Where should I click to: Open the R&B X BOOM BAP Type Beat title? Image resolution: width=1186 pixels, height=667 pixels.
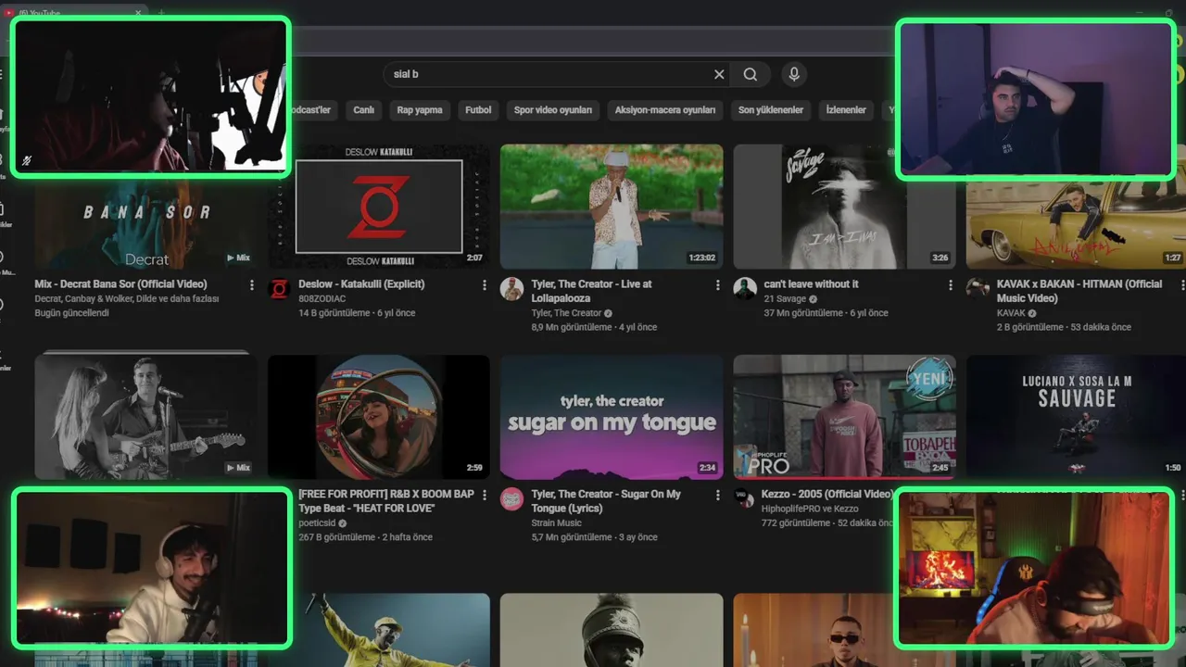tap(386, 501)
